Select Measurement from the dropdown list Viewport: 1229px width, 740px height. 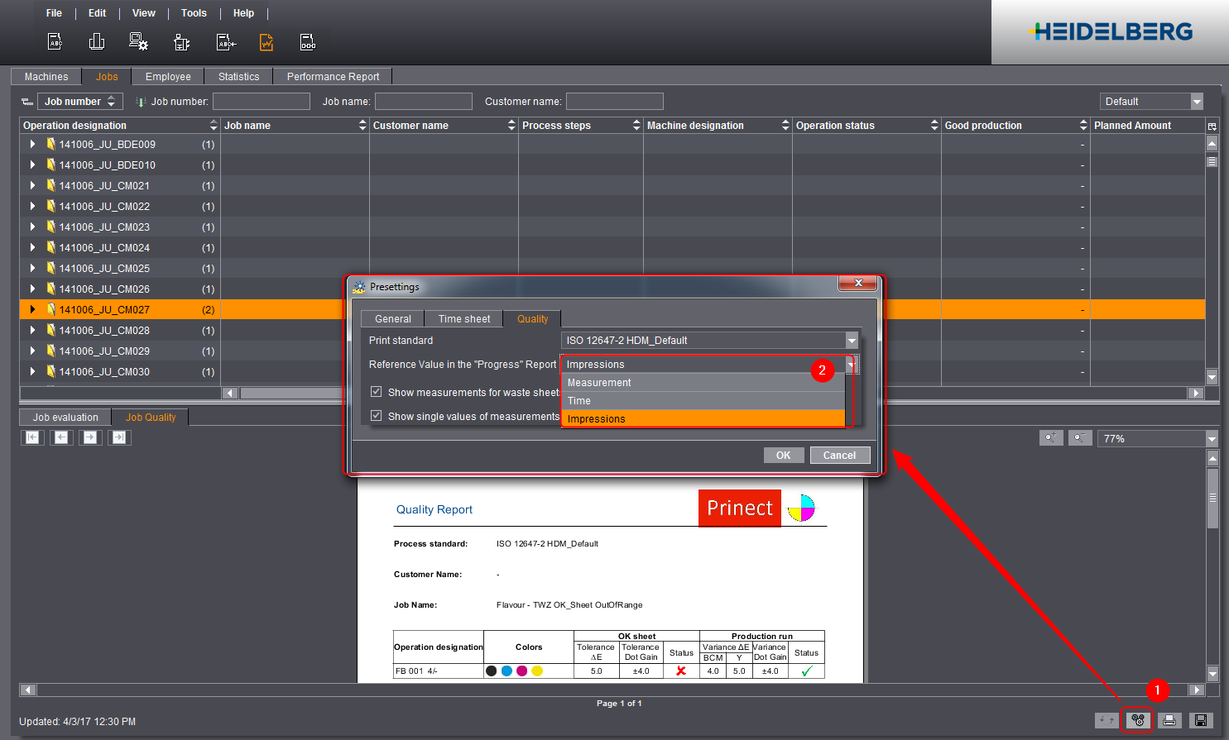tap(599, 383)
